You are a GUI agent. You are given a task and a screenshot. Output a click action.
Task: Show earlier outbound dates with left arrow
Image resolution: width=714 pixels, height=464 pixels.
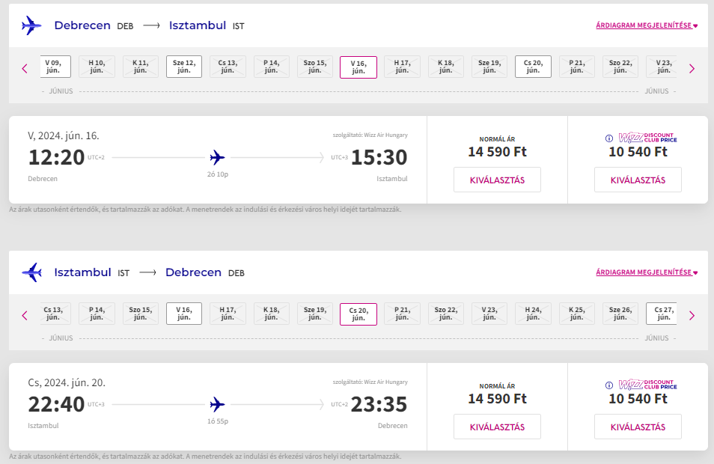25,69
